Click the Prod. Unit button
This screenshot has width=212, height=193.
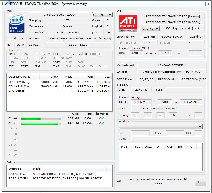[x=16, y=38]
